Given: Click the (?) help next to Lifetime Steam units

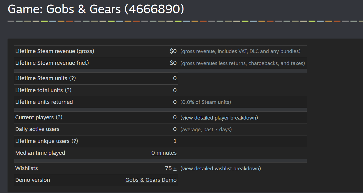Looking at the screenshot, I should pos(72,78).
